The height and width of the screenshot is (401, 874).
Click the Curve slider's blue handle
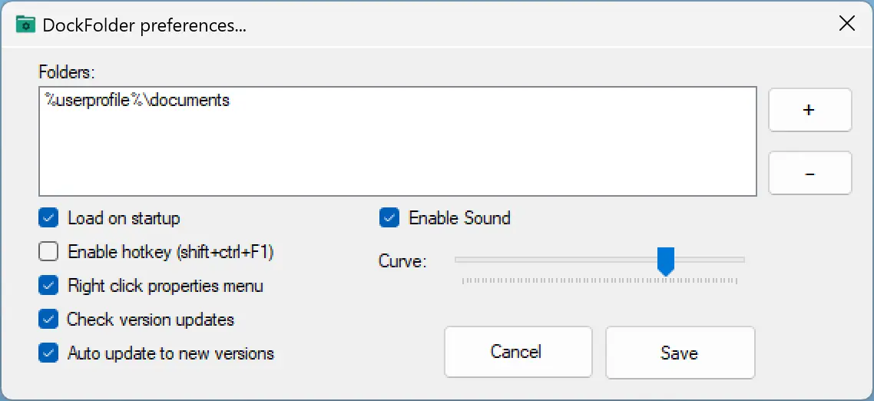tap(666, 261)
